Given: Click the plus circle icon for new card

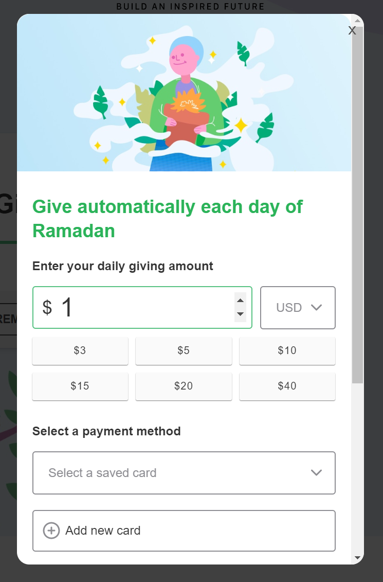Looking at the screenshot, I should pyautogui.click(x=51, y=531).
